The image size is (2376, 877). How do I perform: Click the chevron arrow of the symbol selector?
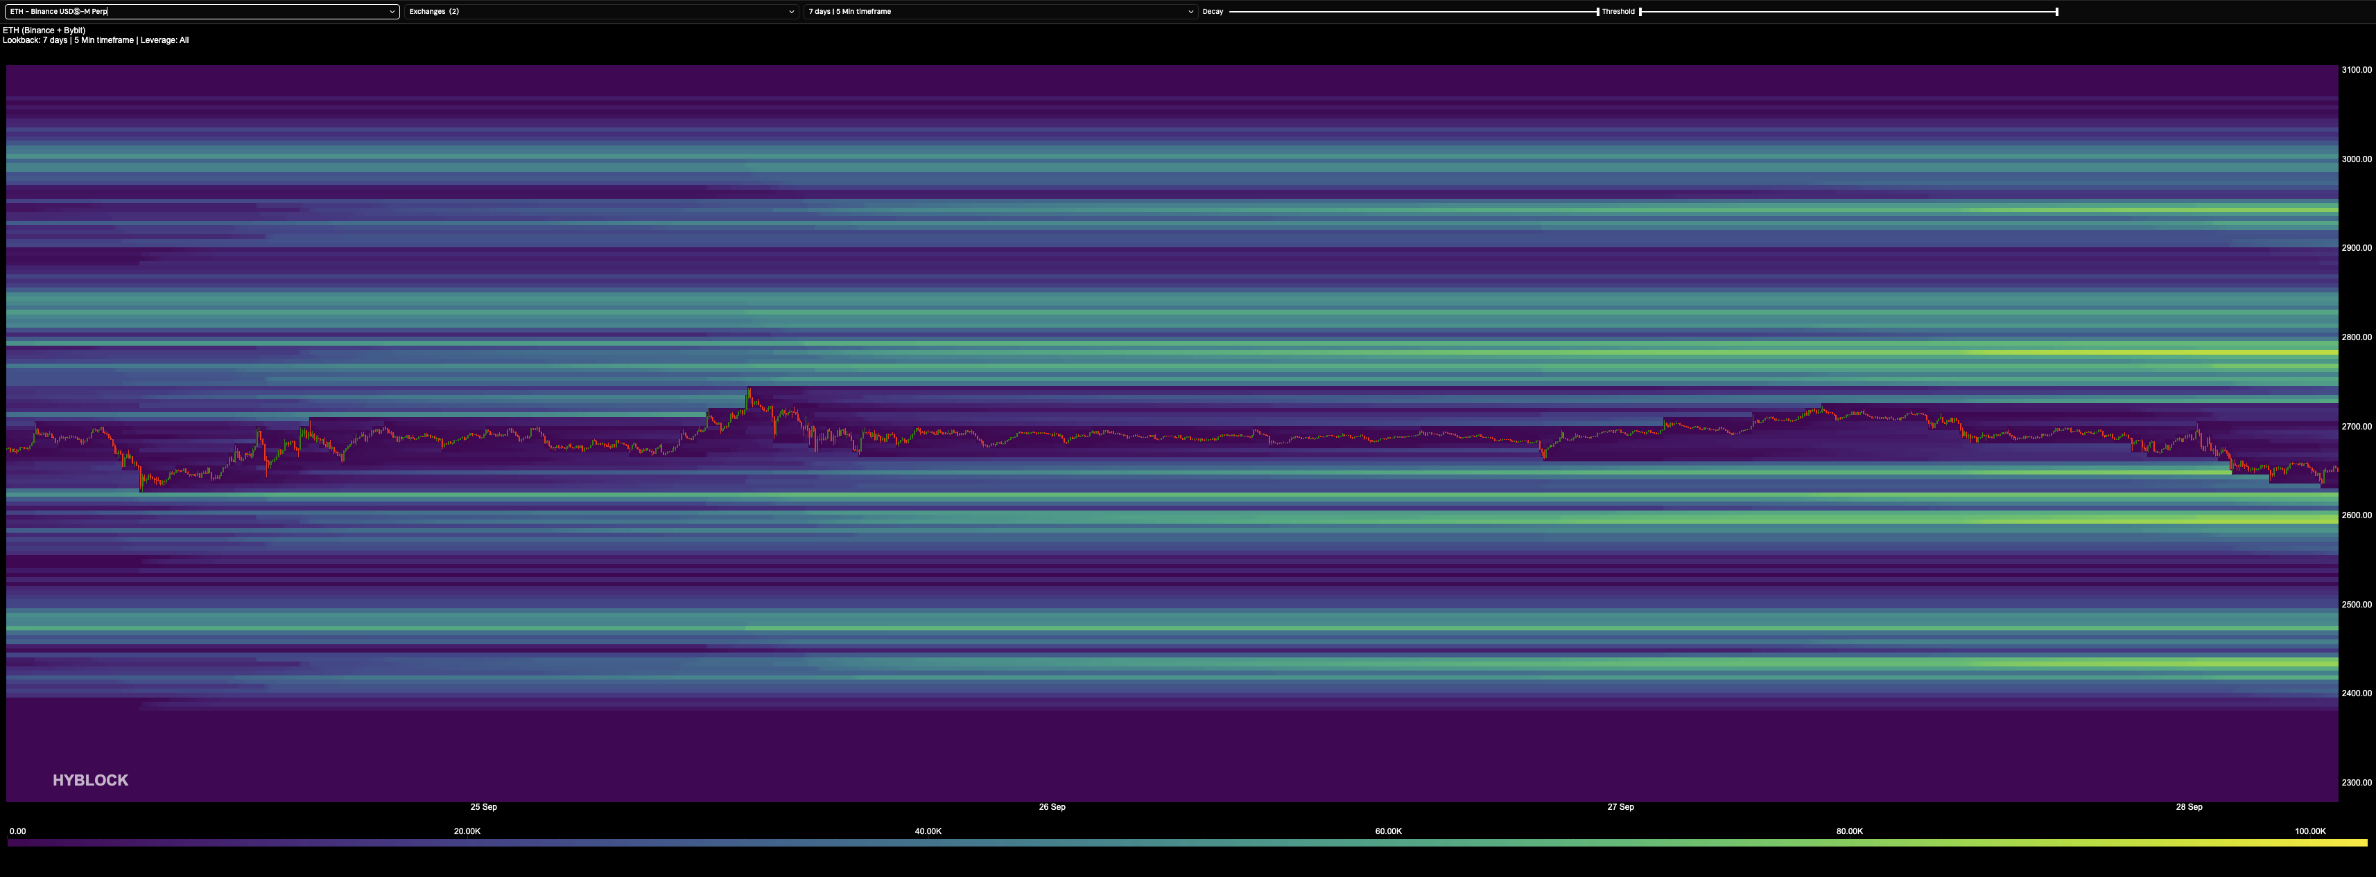(x=391, y=12)
